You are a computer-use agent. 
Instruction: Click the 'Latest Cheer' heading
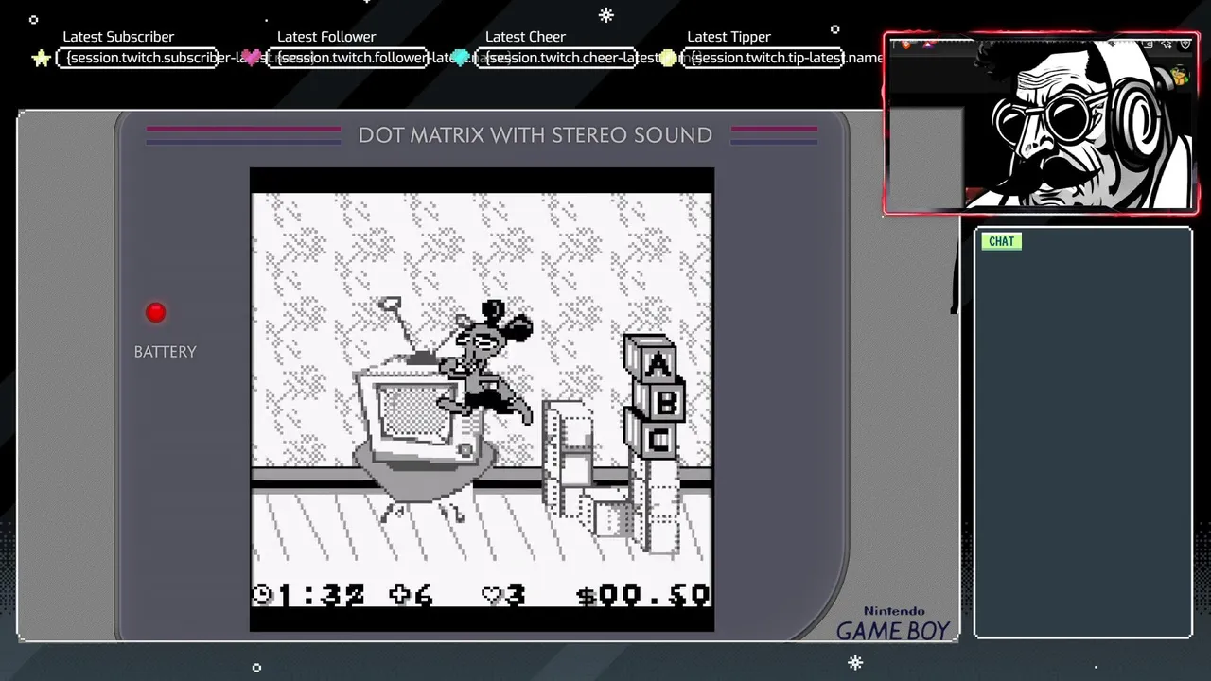pyautogui.click(x=525, y=37)
